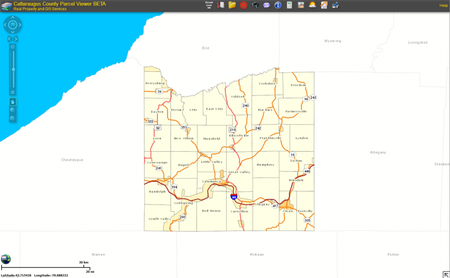
Task: Click the previous extent left arrow
Action: click(10, 39)
